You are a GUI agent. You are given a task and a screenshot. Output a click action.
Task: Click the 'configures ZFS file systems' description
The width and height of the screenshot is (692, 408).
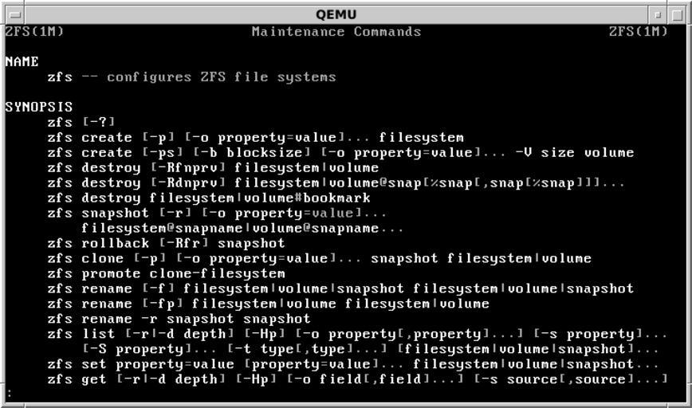coord(221,77)
